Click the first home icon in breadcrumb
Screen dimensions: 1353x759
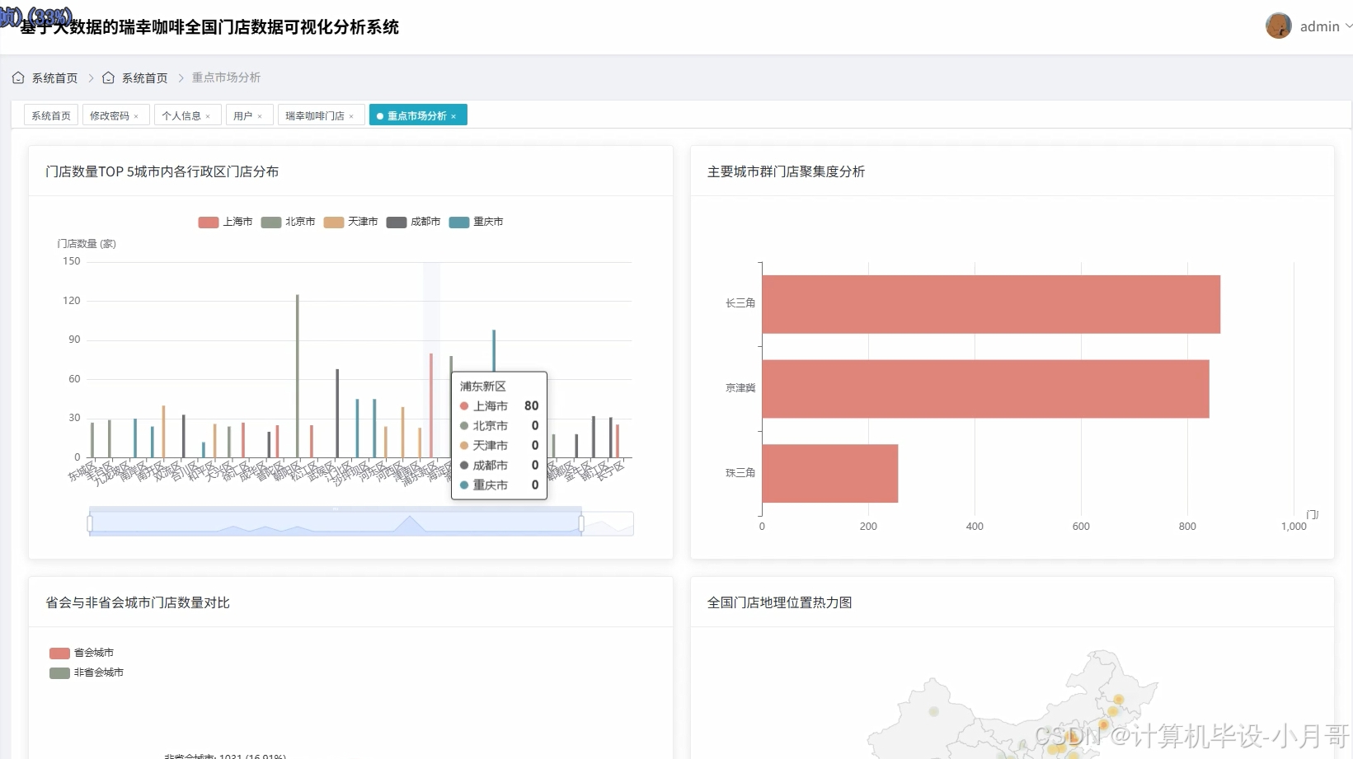(18, 77)
